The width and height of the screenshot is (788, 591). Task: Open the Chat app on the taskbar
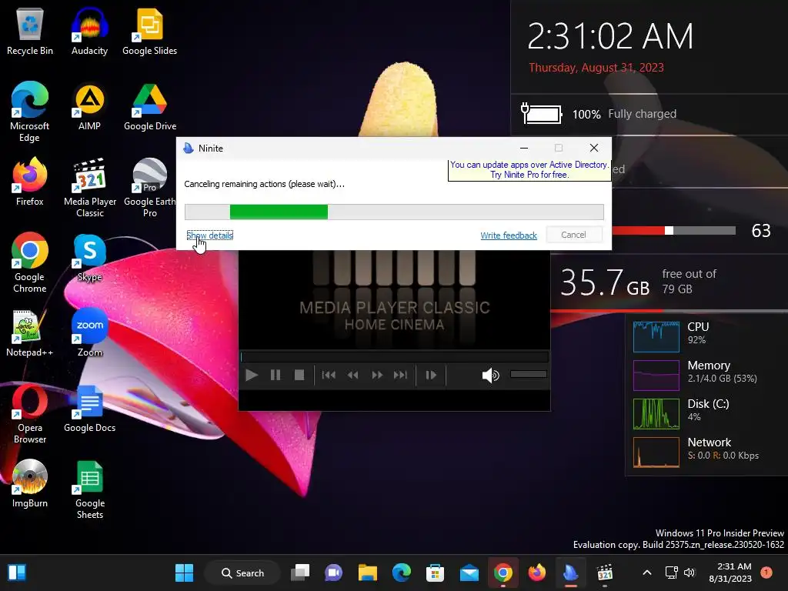334,573
